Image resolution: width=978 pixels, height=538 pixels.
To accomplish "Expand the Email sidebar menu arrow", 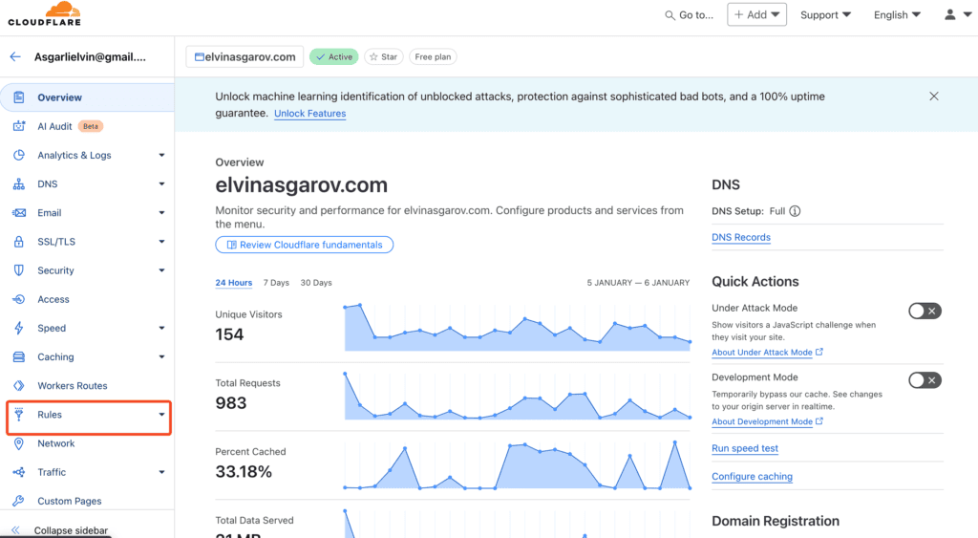I will (161, 213).
